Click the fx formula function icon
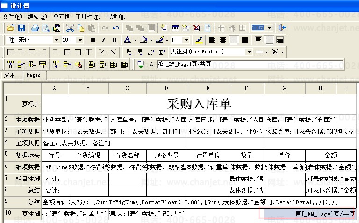 pos(151,65)
